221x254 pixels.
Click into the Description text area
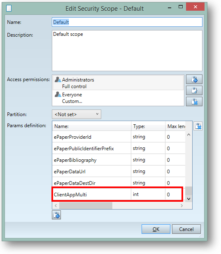(127, 51)
